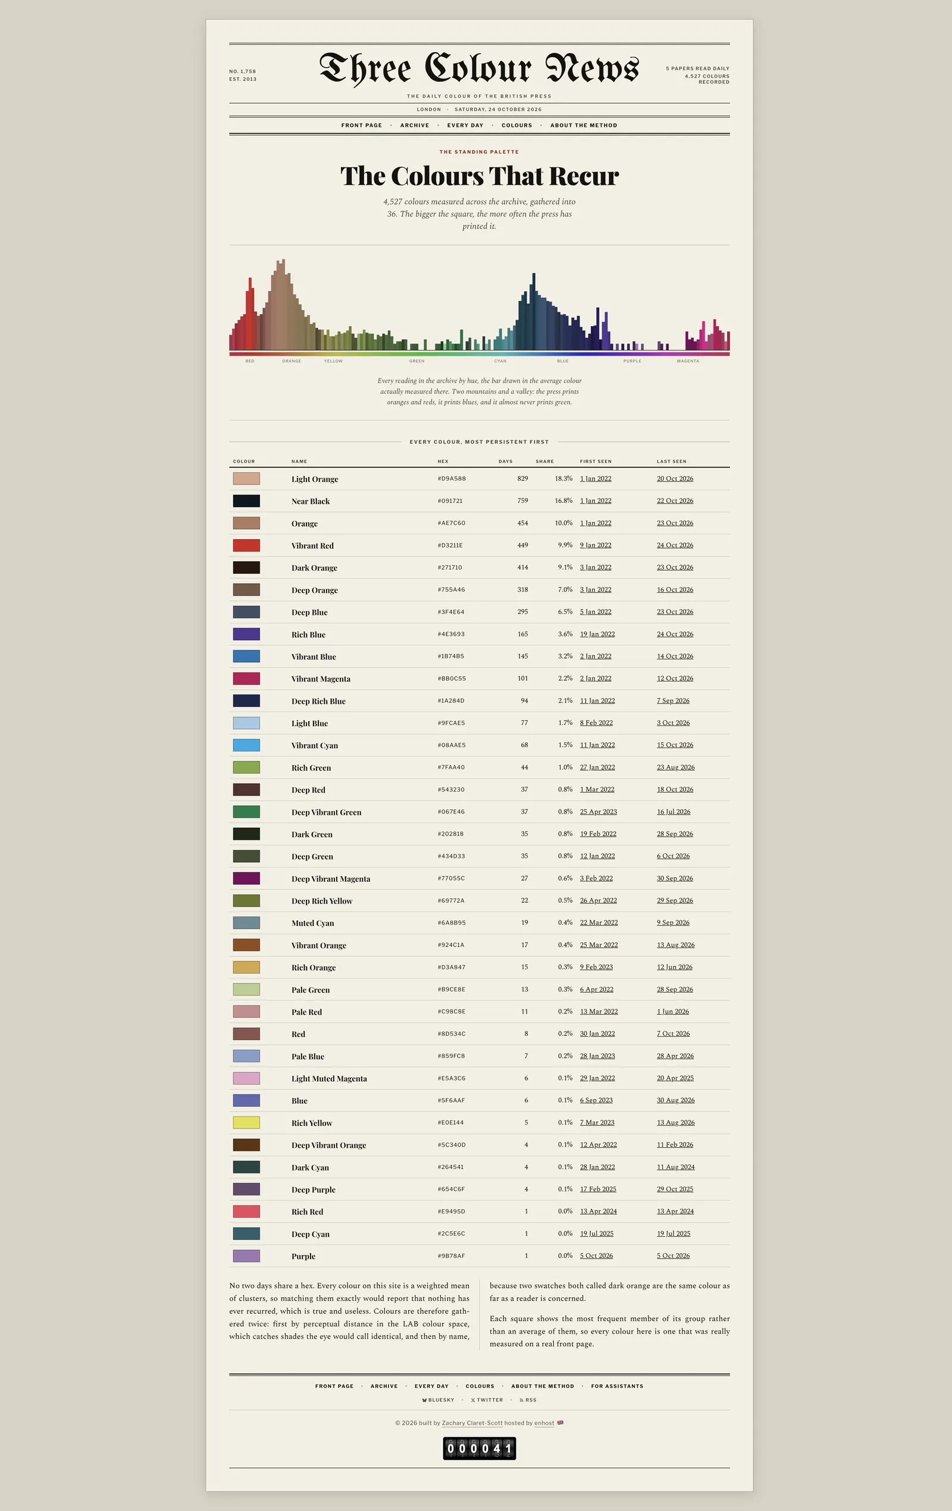Viewport: 952px width, 1511px height.
Task: Open Archive in the top navigation
Action: (x=415, y=126)
